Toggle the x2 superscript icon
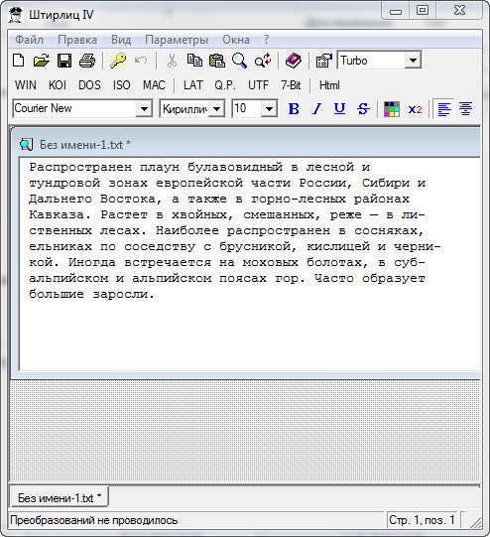This screenshot has width=490, height=537. coord(415,109)
